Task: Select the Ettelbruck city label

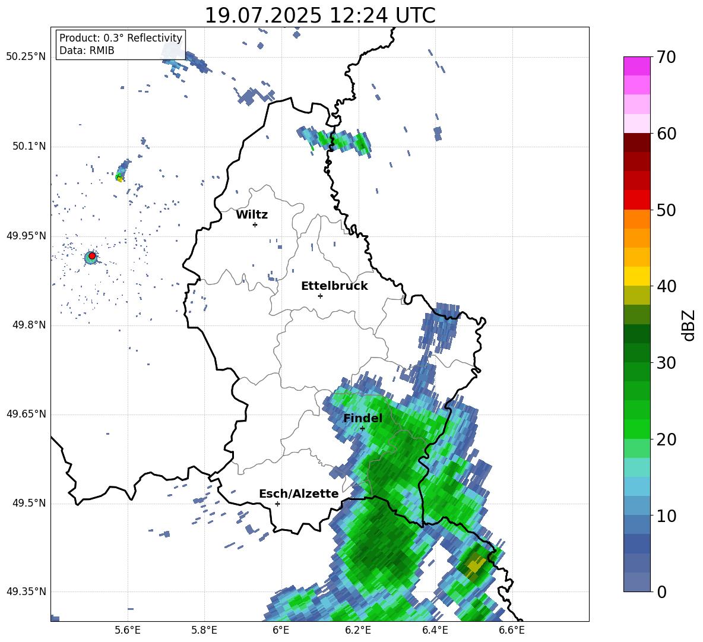Action: (x=334, y=286)
